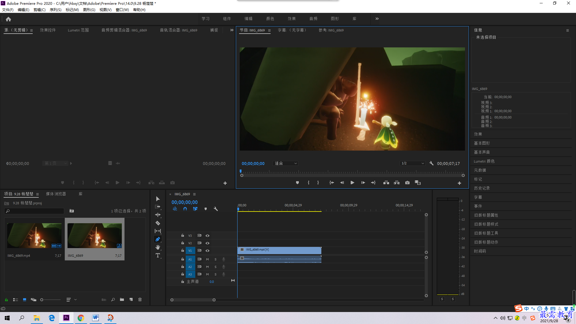Switch project panel to list view
Viewport: 576px width, 324px height.
click(x=16, y=299)
